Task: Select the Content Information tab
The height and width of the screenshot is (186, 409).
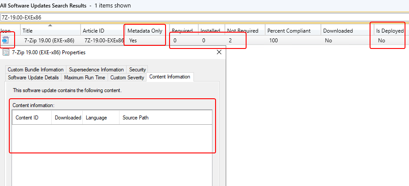Action: (x=170, y=77)
